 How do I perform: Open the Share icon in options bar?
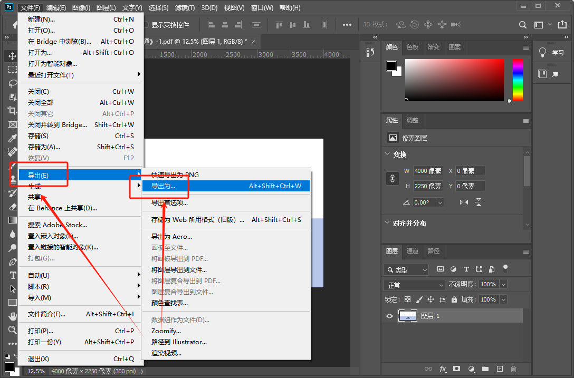click(x=562, y=25)
